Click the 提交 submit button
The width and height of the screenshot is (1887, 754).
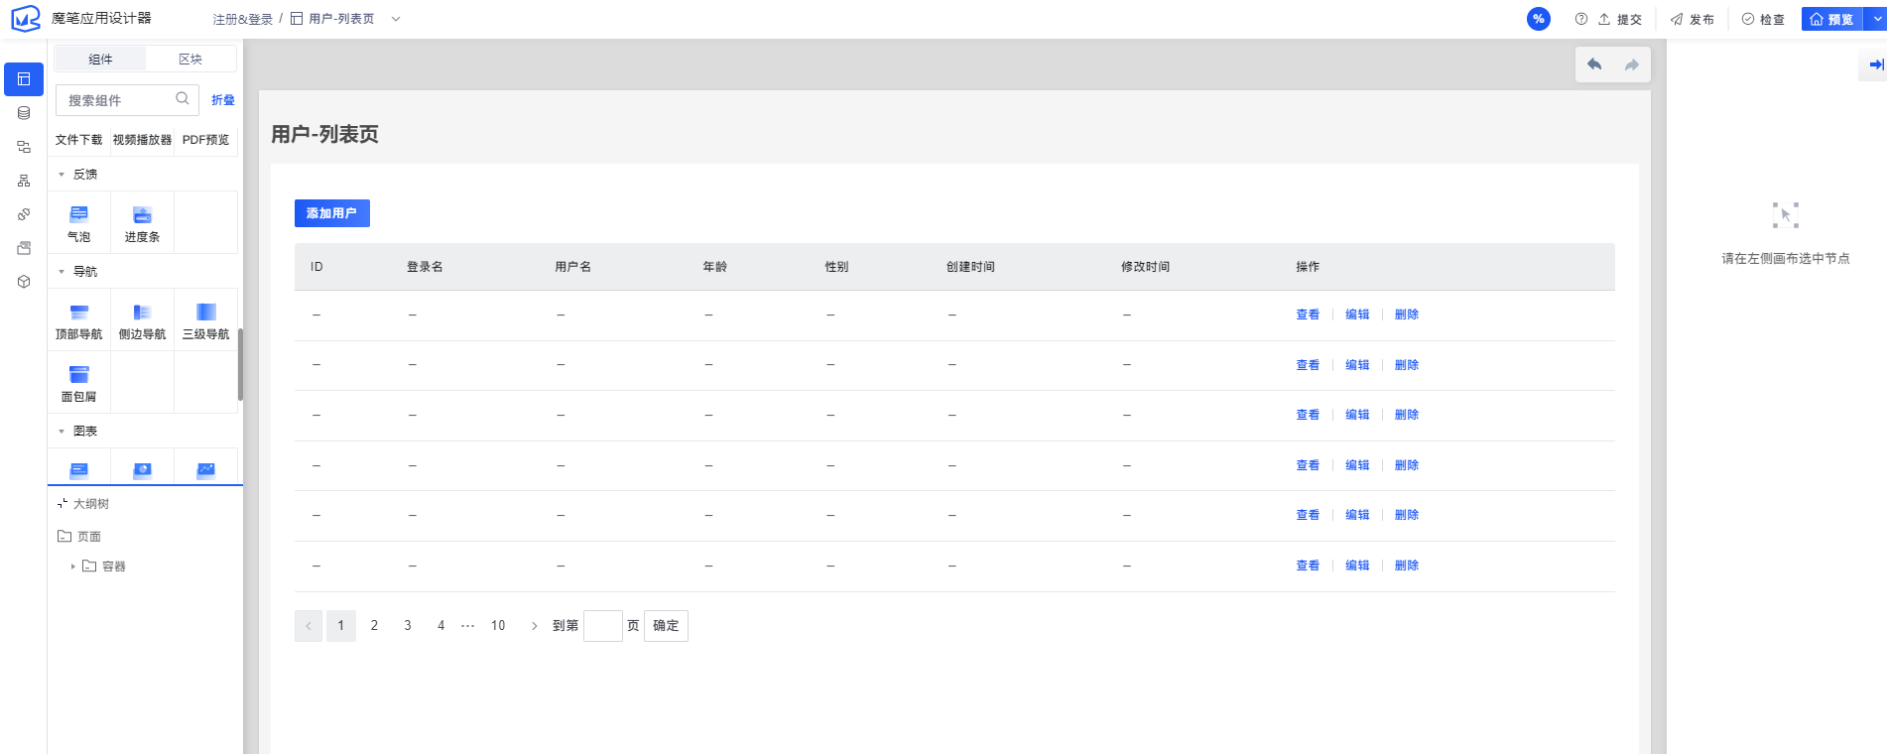(1620, 19)
